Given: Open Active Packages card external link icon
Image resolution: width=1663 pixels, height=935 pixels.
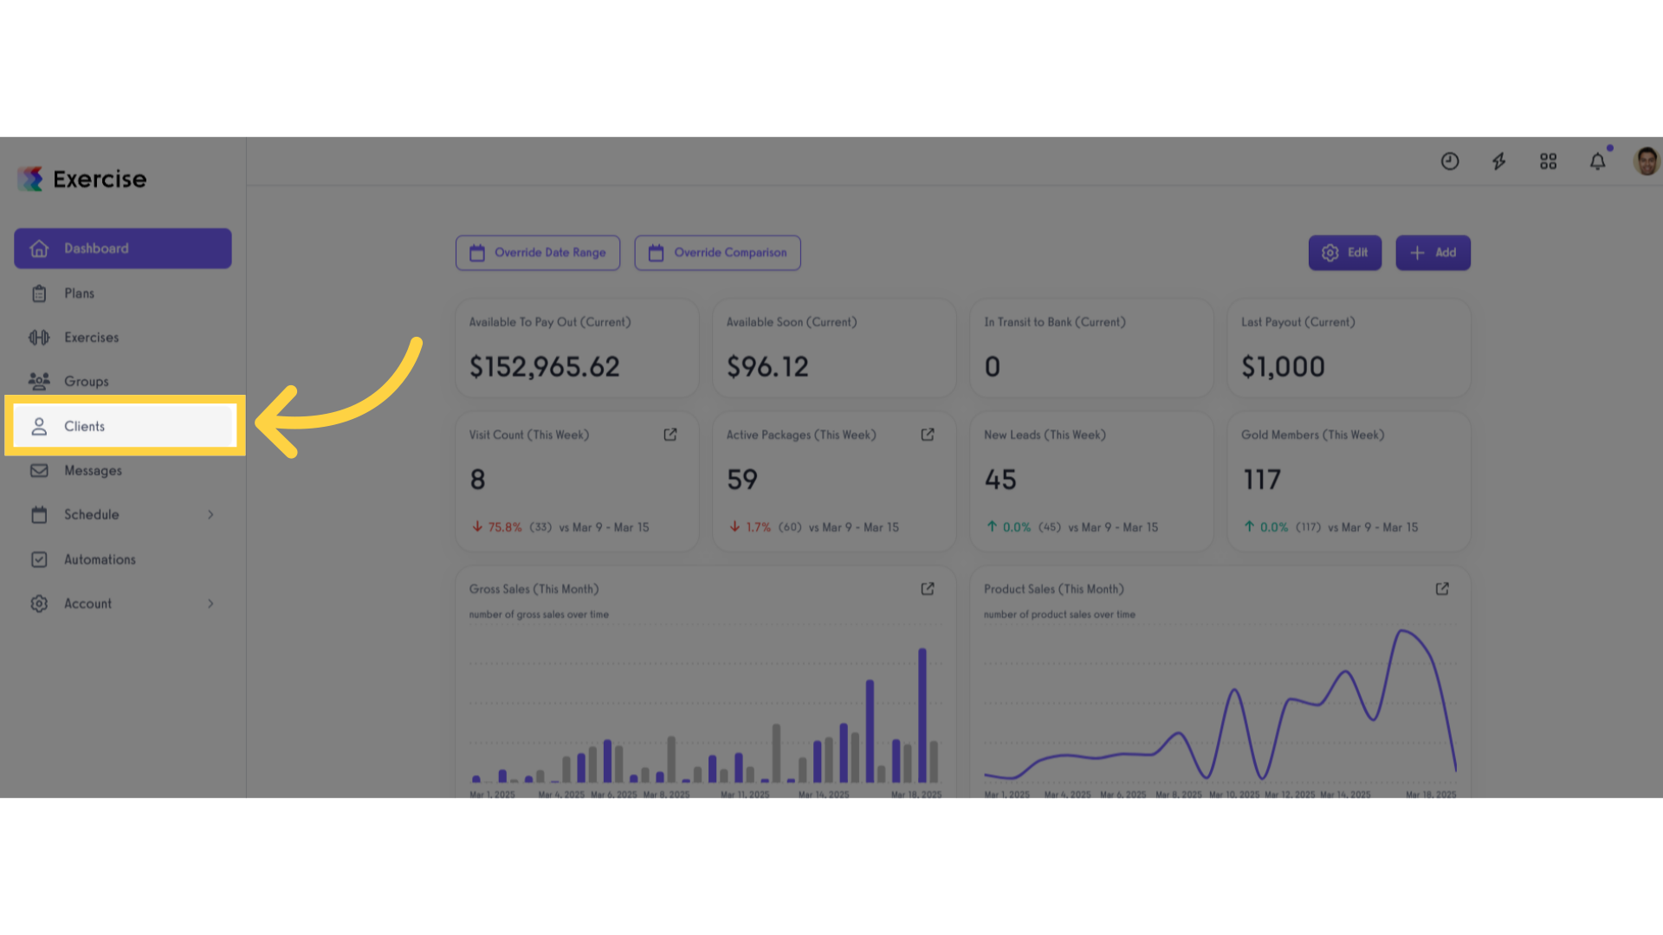Looking at the screenshot, I should (x=928, y=435).
